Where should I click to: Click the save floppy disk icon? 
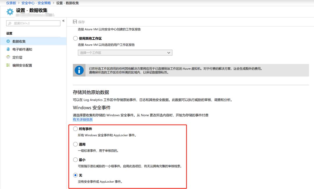[x=75, y=22]
